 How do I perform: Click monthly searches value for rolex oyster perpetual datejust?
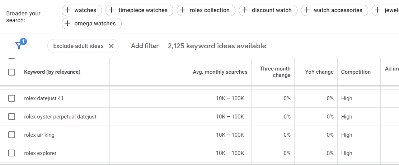[230, 117]
